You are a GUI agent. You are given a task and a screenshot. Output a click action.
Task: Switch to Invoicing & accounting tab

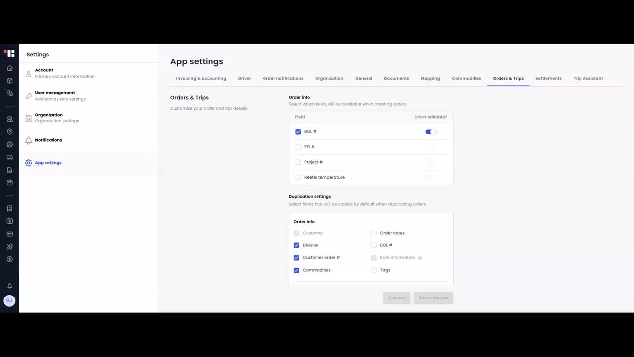pyautogui.click(x=201, y=78)
